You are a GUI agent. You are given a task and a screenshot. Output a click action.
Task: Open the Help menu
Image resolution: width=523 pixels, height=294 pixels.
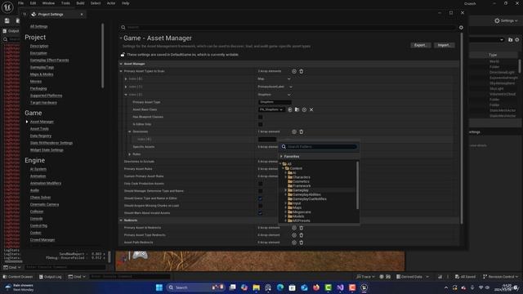(125, 3)
